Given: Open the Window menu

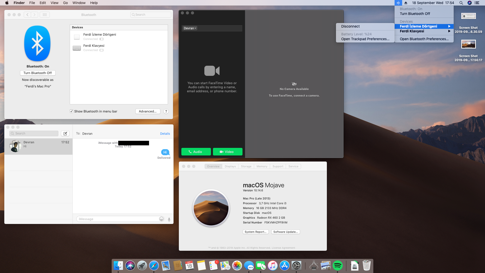Looking at the screenshot, I should click(x=79, y=3).
